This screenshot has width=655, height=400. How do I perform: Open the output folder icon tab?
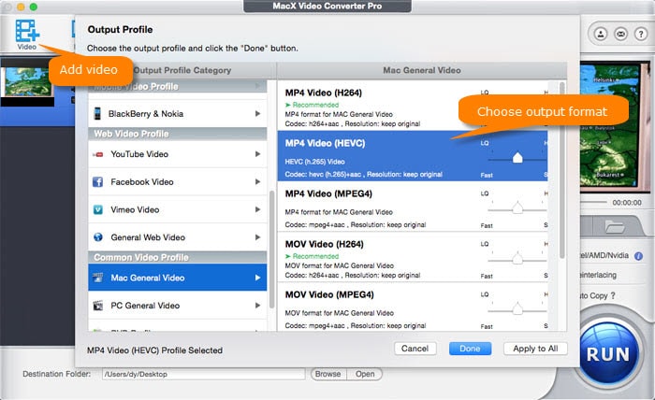[615, 227]
